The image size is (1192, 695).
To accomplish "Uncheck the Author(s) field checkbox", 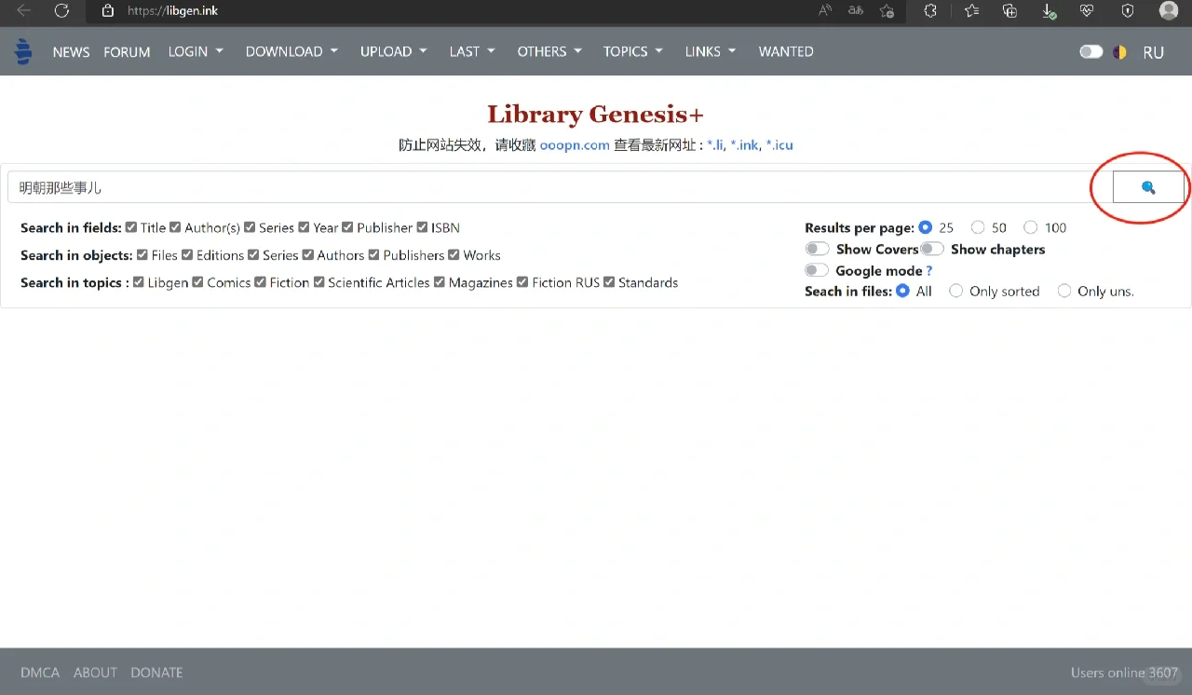I will (175, 227).
